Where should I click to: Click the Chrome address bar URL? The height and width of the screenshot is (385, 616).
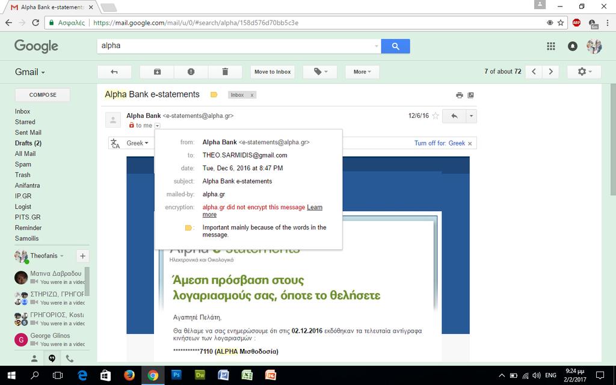pyautogui.click(x=196, y=23)
